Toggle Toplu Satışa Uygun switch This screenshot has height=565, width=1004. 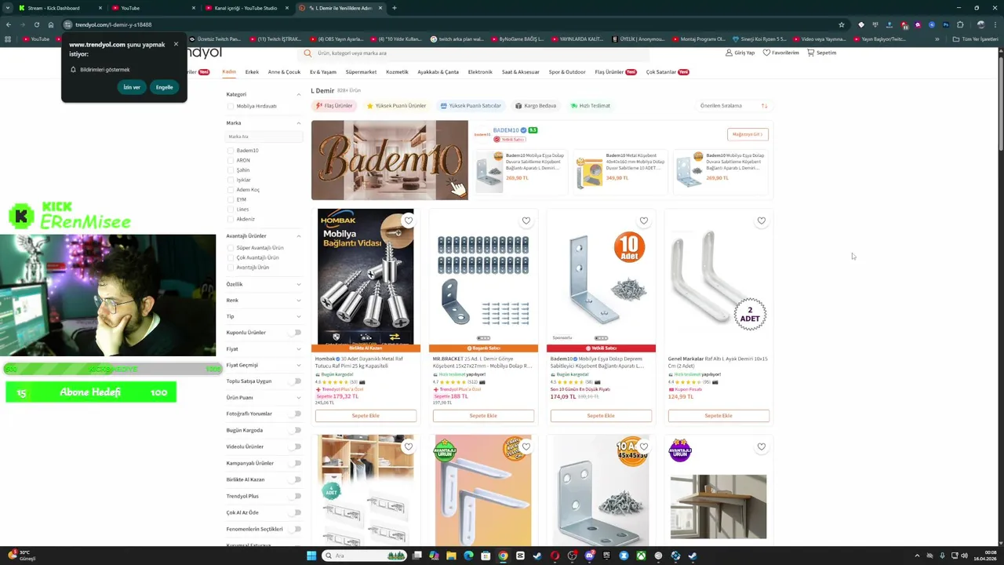(295, 381)
